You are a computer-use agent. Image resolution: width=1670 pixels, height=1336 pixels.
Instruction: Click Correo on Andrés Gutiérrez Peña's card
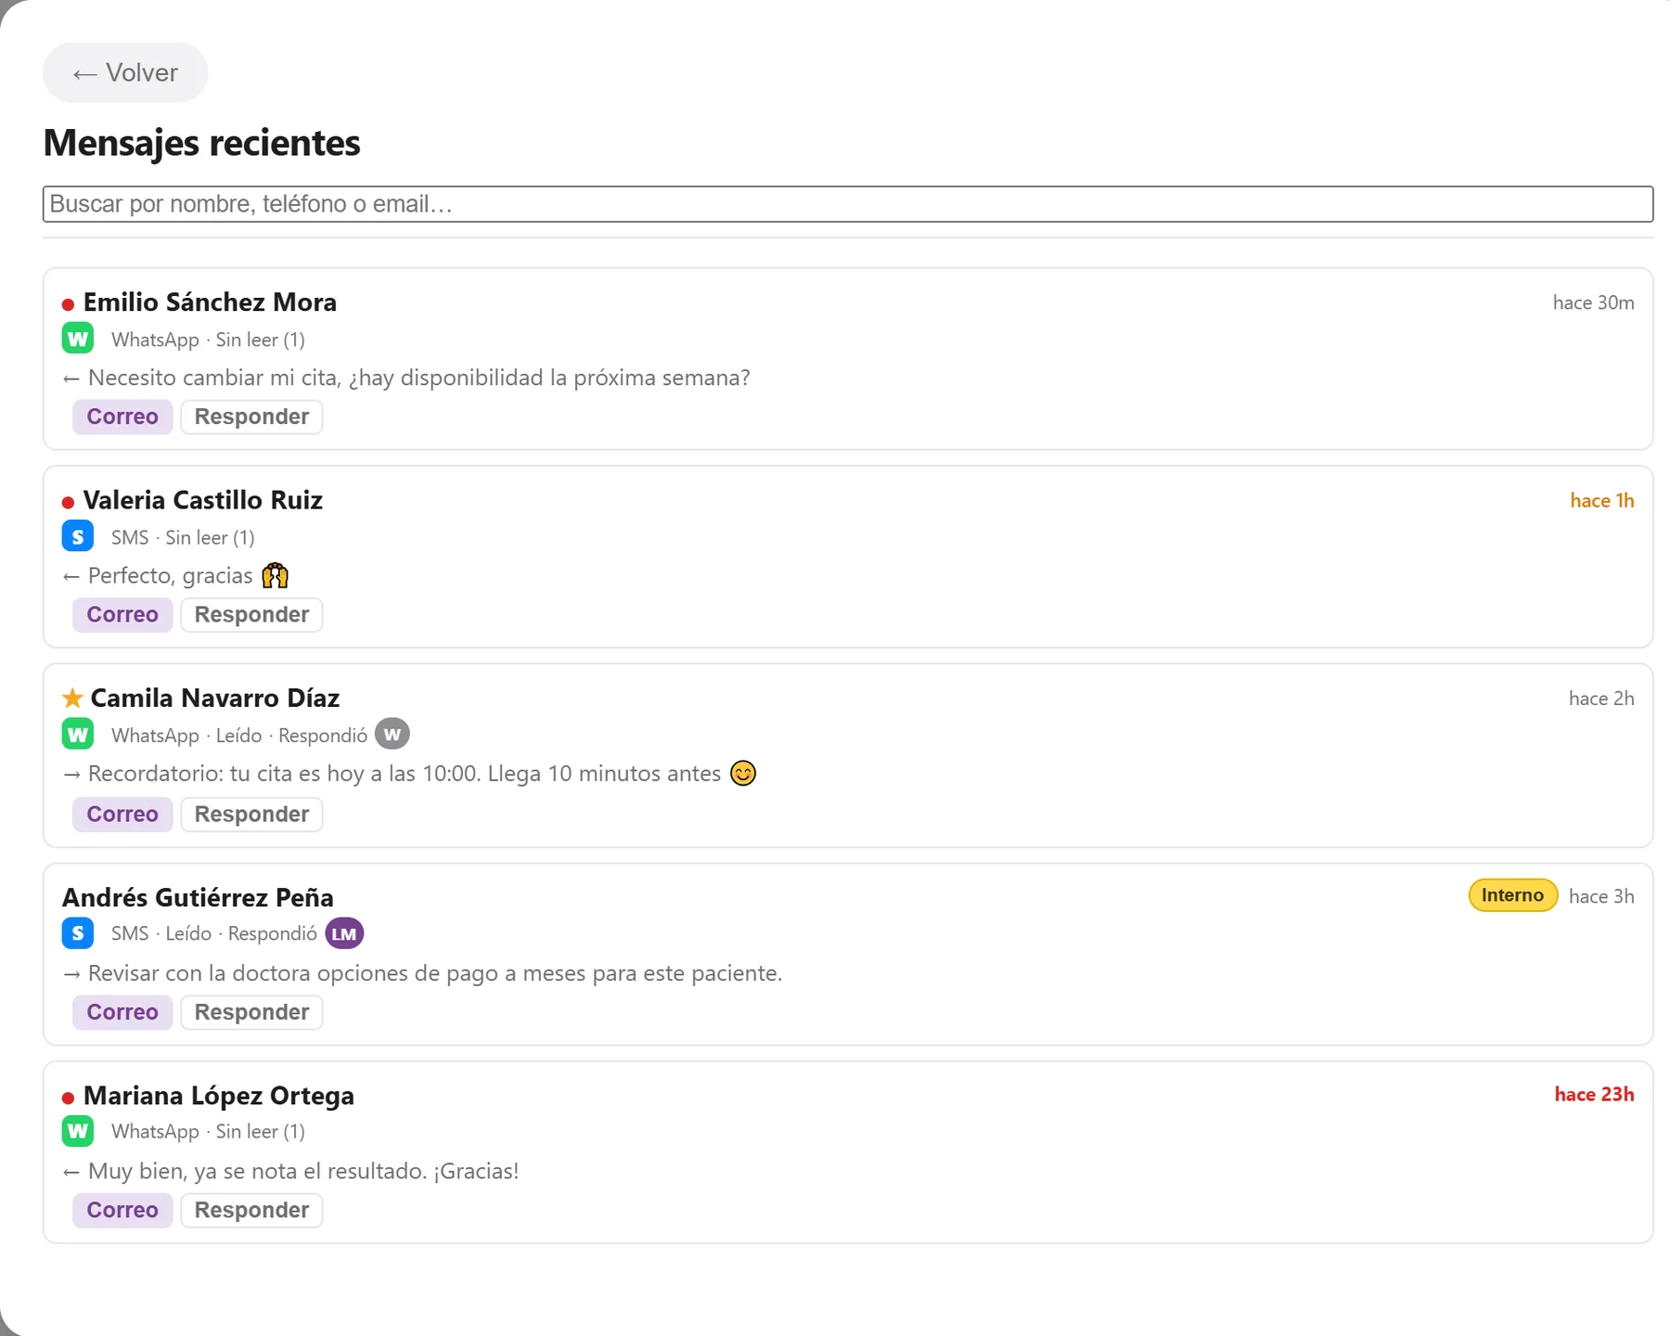(122, 1012)
